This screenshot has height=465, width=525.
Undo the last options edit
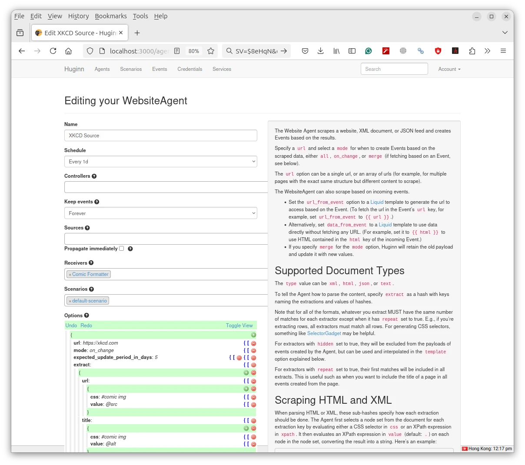pos(71,325)
